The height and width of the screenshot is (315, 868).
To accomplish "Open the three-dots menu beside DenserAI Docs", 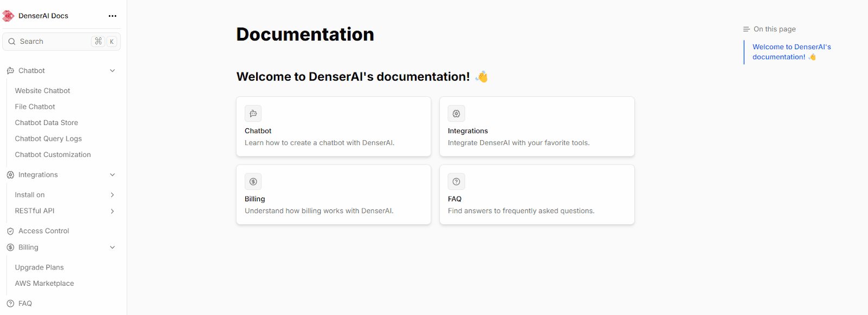I will (x=112, y=16).
